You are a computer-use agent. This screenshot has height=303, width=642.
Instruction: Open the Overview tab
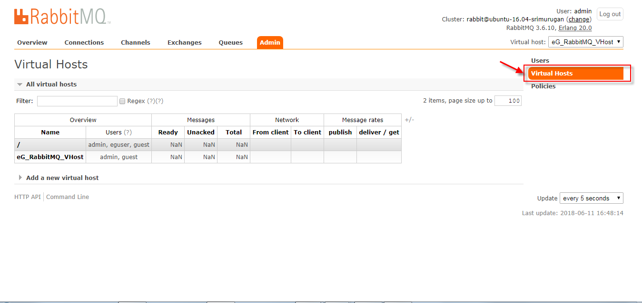32,42
